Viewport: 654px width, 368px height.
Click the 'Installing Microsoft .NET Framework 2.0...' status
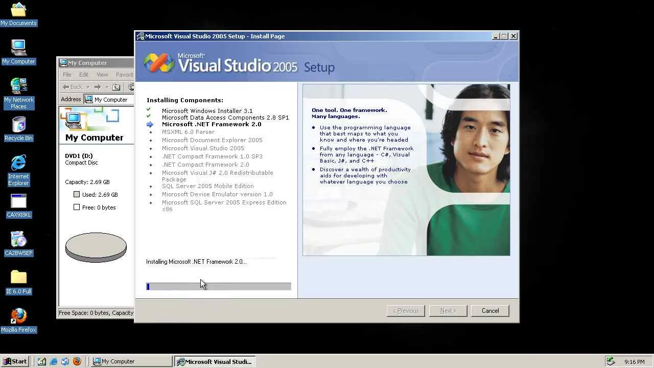[196, 262]
